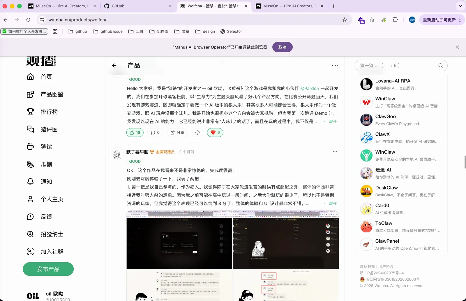Open screenshot thumbnail with hooded figure
The height and width of the screenshot is (301, 466).
286,240
